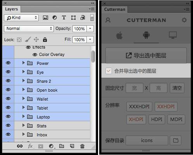The height and width of the screenshot is (155, 193).
Task: Hide the Laptop layer group
Action: (x=8, y=117)
